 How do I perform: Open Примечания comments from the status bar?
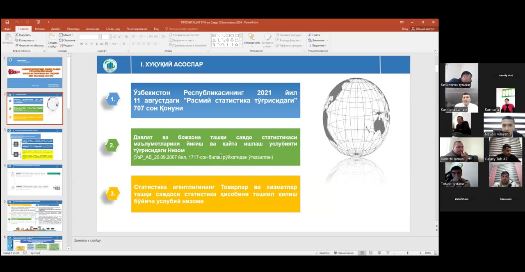coord(344,253)
